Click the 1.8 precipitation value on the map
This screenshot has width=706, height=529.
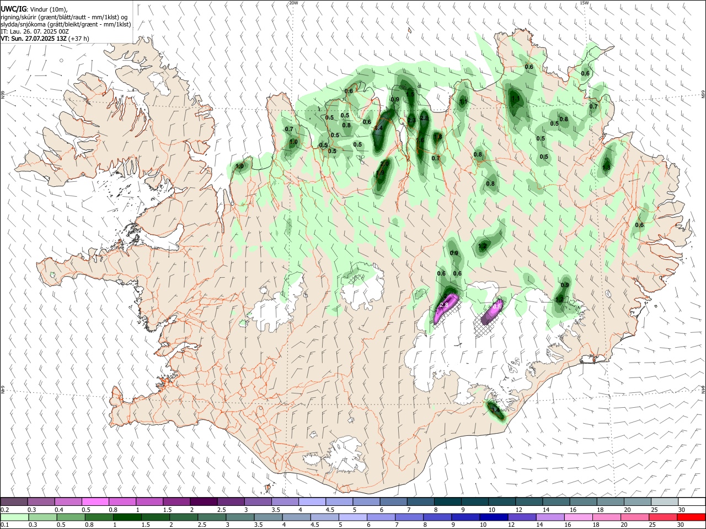pyautogui.click(x=438, y=137)
